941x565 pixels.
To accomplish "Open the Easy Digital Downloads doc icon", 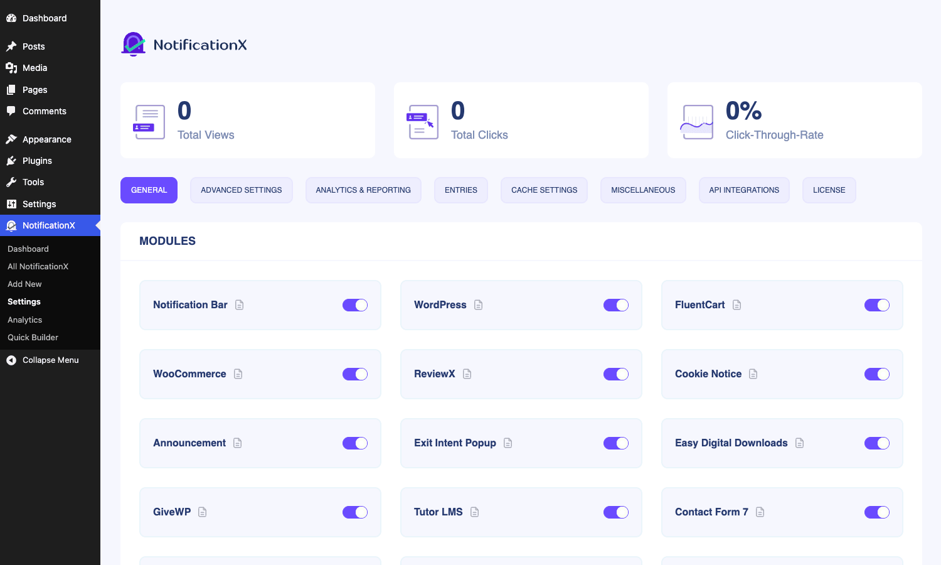I will coord(800,443).
